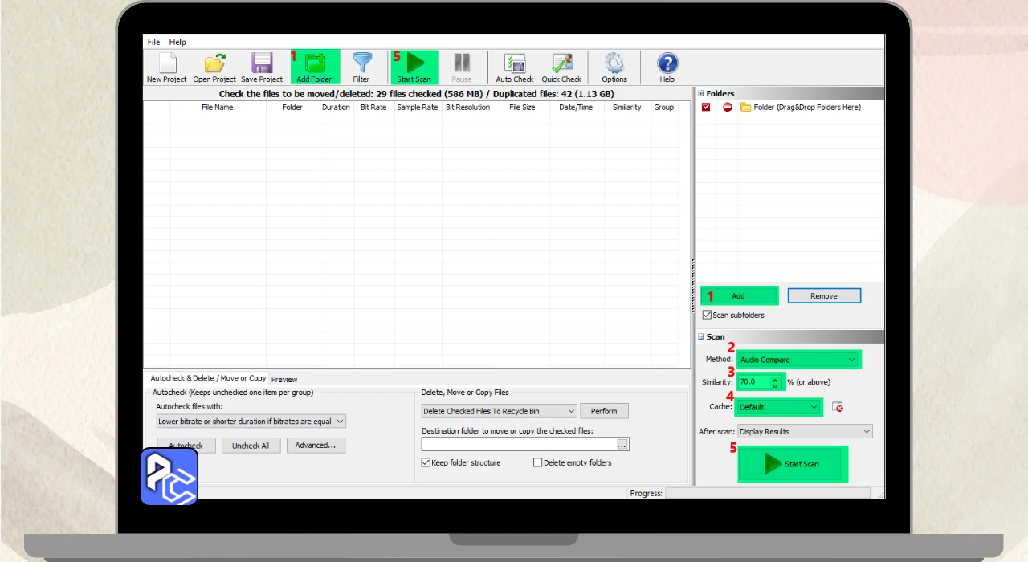The width and height of the screenshot is (1028, 562).
Task: Enable the Delete empty folders checkbox
Action: click(x=538, y=462)
